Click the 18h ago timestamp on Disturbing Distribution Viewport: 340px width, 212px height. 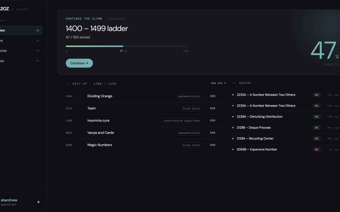[333, 117]
